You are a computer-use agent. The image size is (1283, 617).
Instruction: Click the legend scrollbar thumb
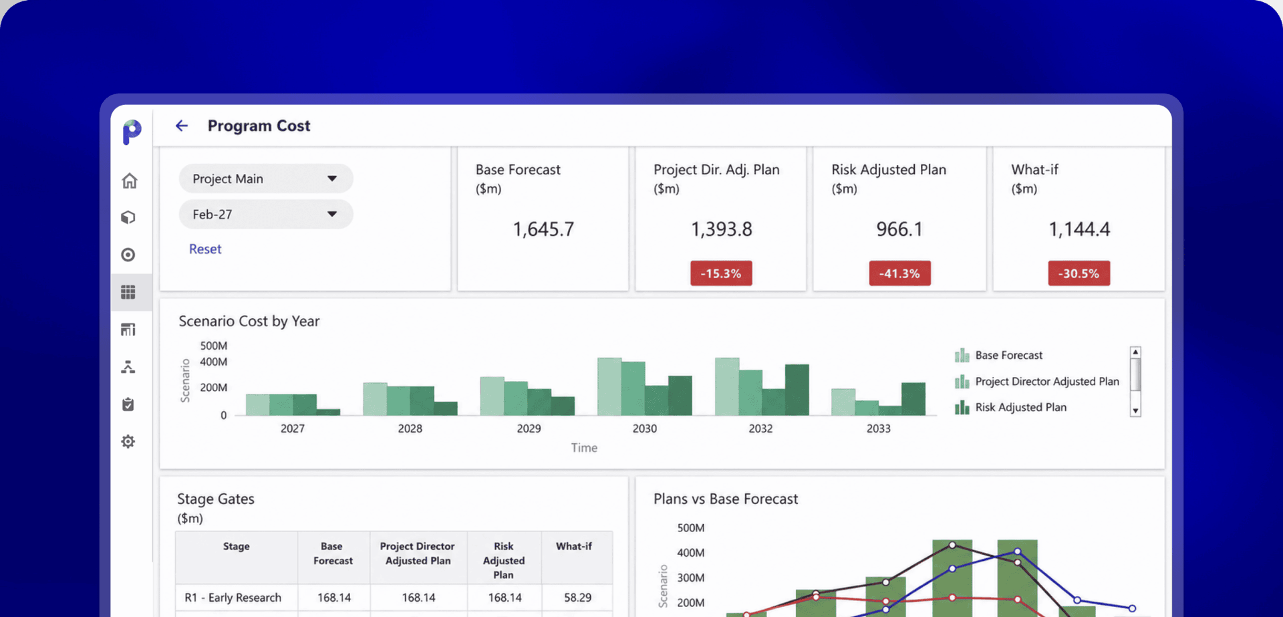tap(1135, 374)
